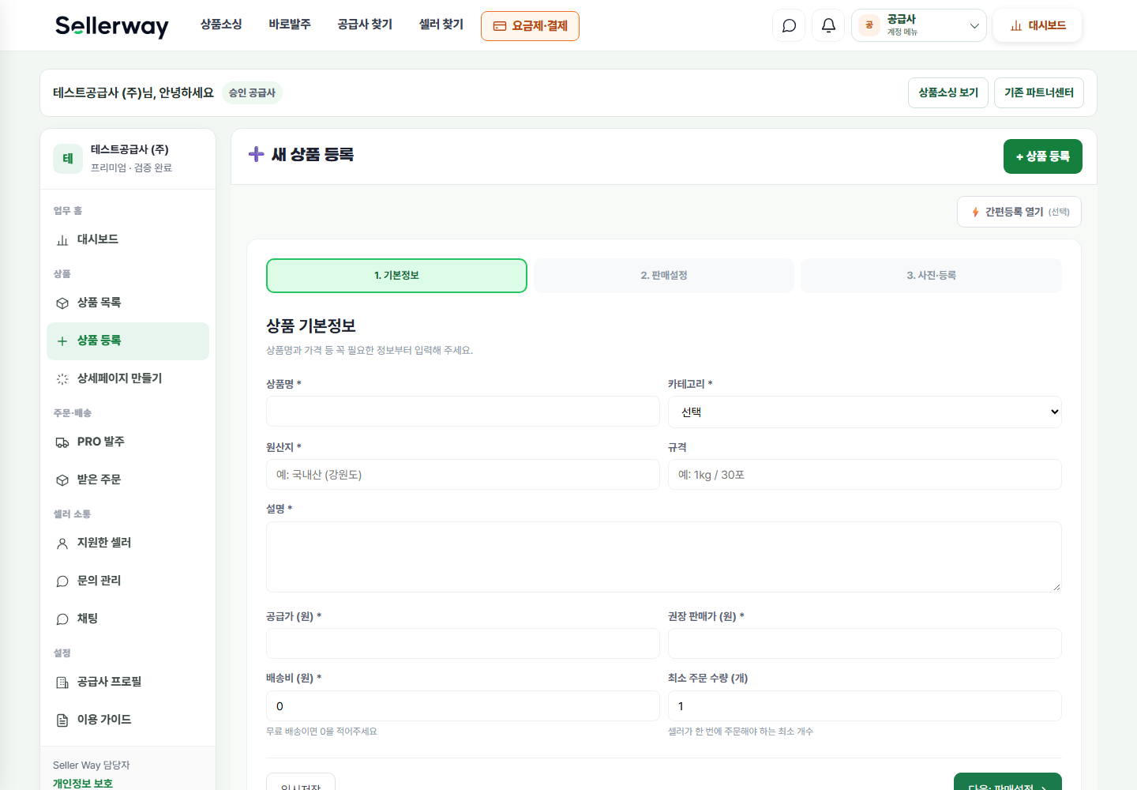The height and width of the screenshot is (790, 1137).
Task: Click the 테 supplier avatar in sidebar
Action: tap(68, 159)
